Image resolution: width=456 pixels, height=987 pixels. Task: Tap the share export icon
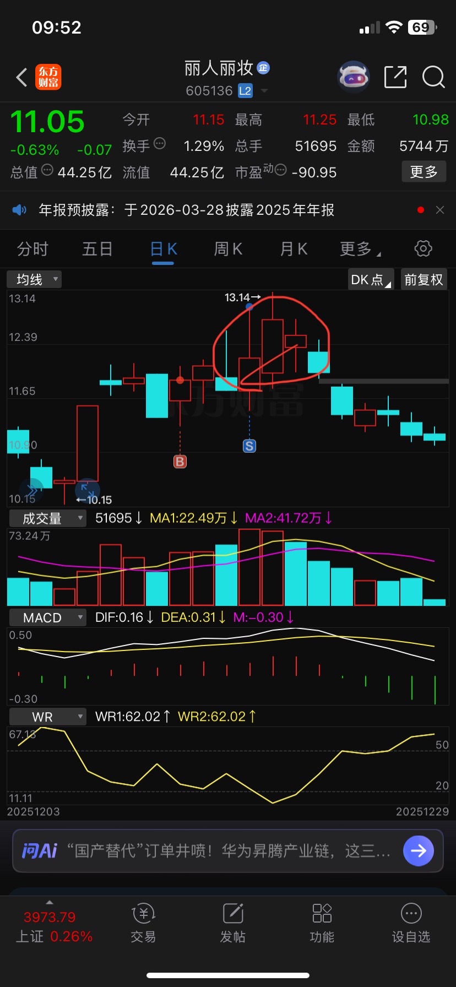click(x=395, y=77)
